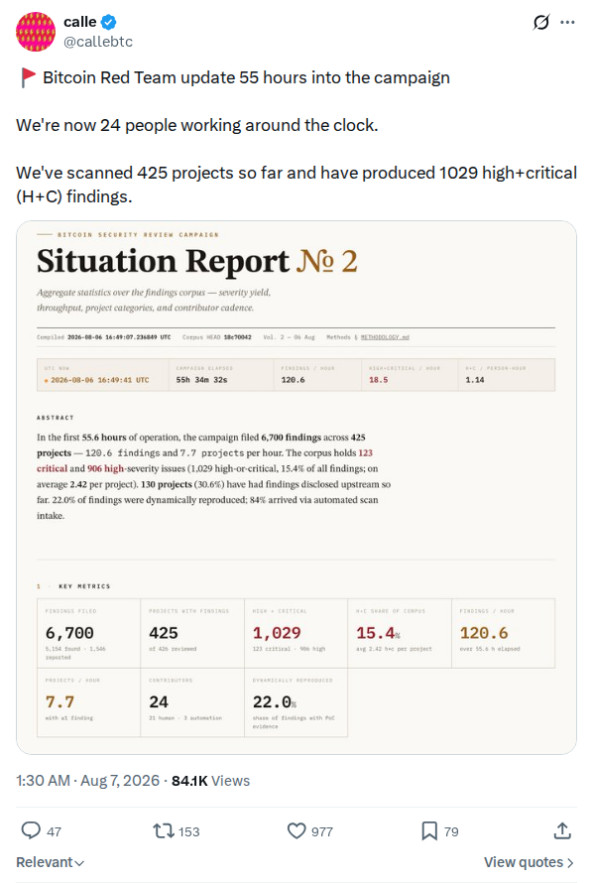This screenshot has width=593, height=883.
Task: Click the 18.5 high+critical per hour value
Action: [378, 380]
